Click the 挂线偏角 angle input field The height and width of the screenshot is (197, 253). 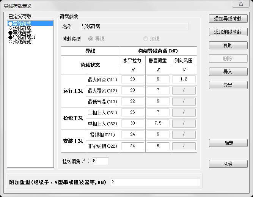(x=100, y=161)
